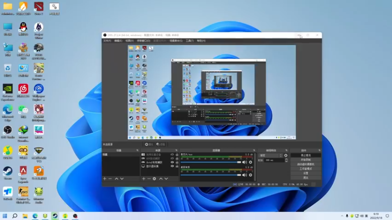The height and width of the screenshot is (220, 392).
Task: Pop out the Scene Transitions dock icon
Action: (x=286, y=151)
